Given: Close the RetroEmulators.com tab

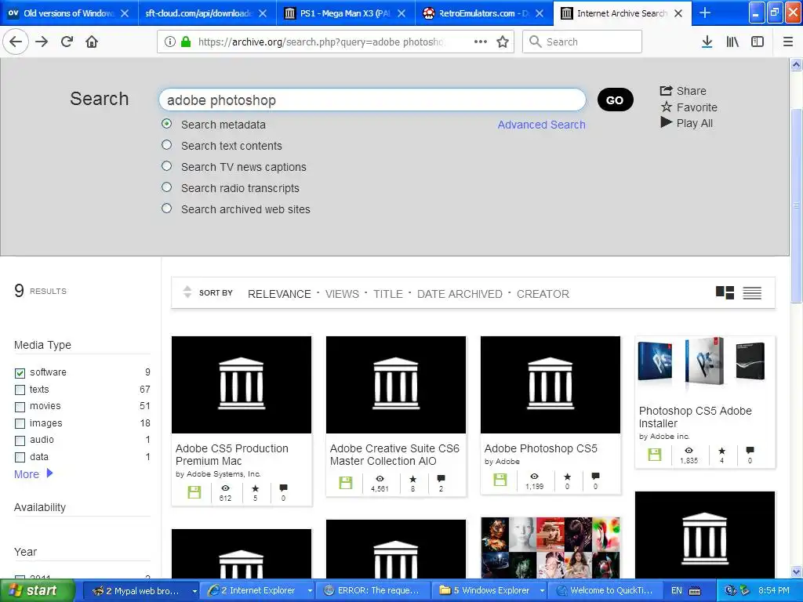Looking at the screenshot, I should pos(540,13).
